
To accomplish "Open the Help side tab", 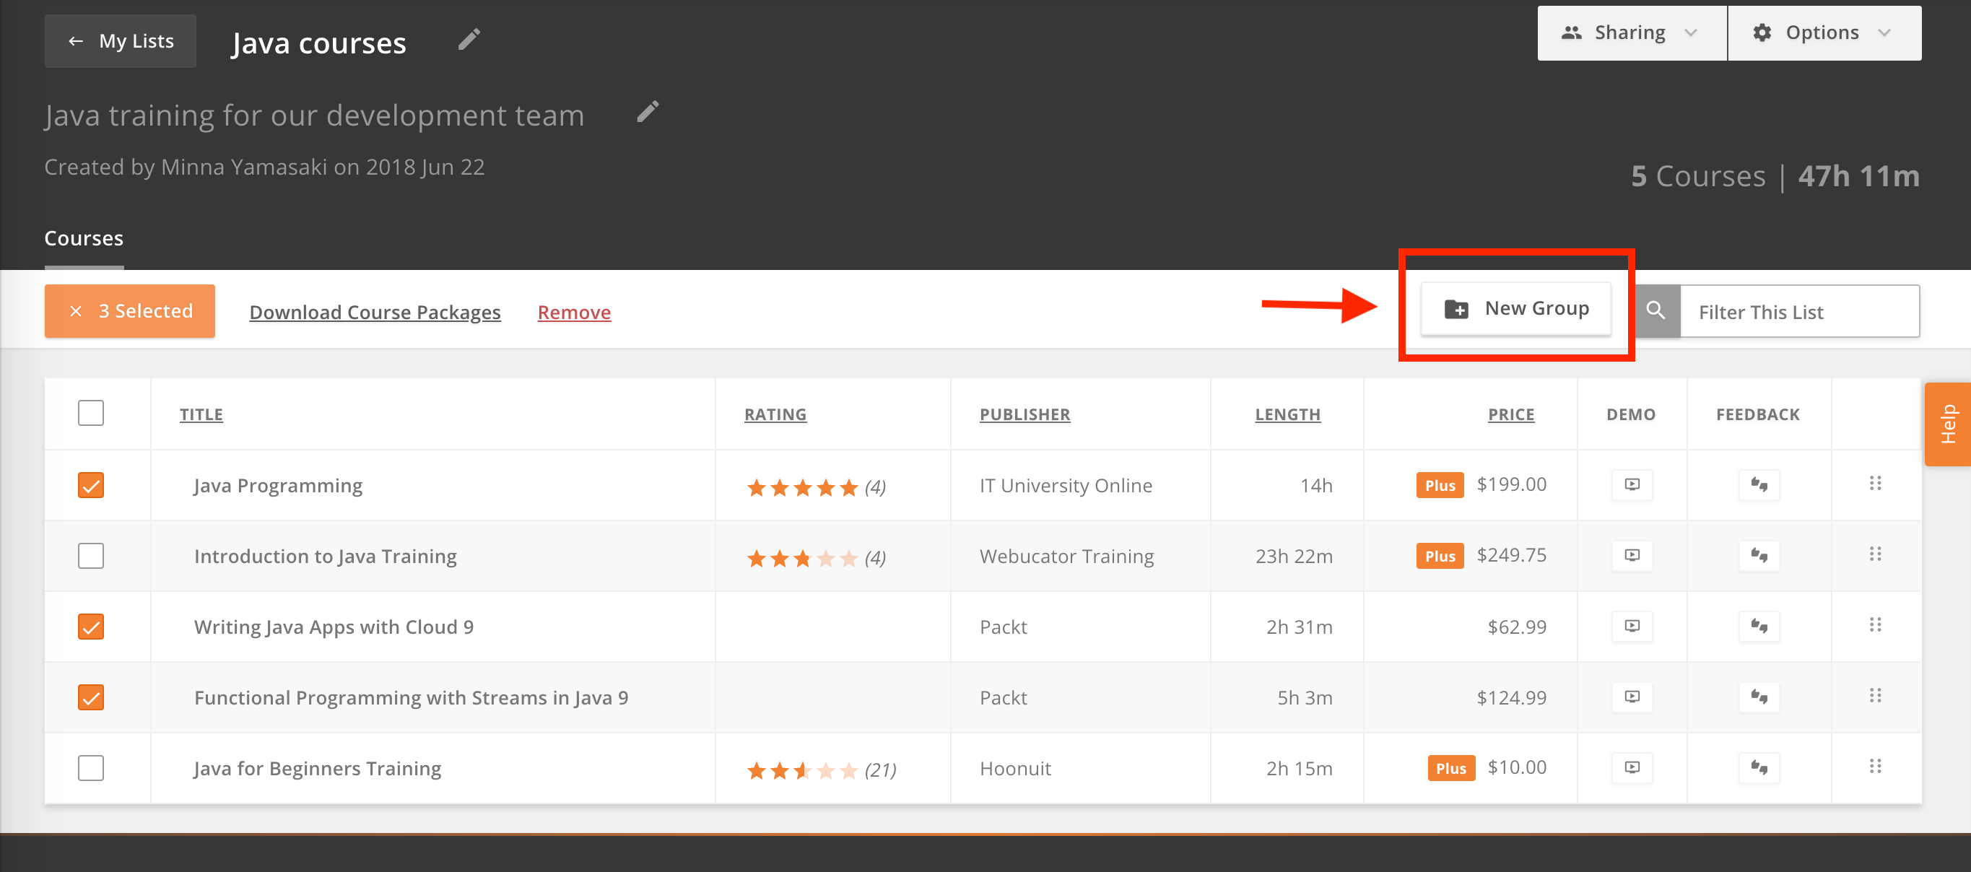I will (x=1947, y=424).
